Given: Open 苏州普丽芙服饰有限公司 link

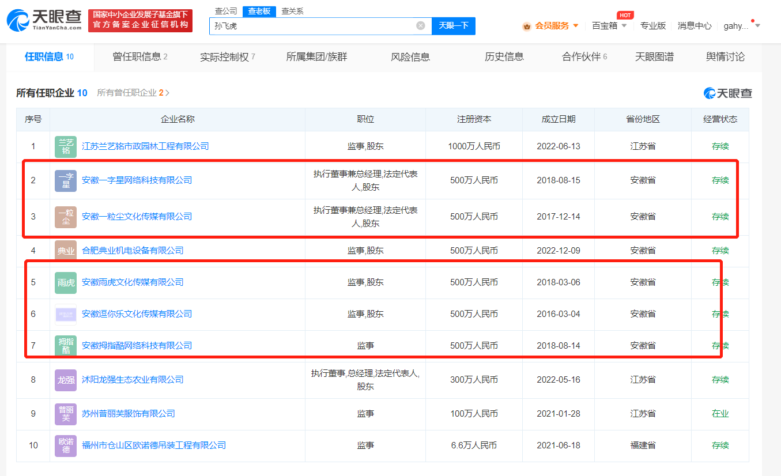Looking at the screenshot, I should (129, 414).
